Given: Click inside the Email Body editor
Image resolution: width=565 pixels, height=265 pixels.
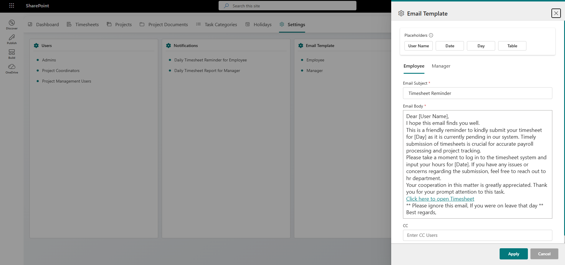Looking at the screenshot, I should click(478, 164).
